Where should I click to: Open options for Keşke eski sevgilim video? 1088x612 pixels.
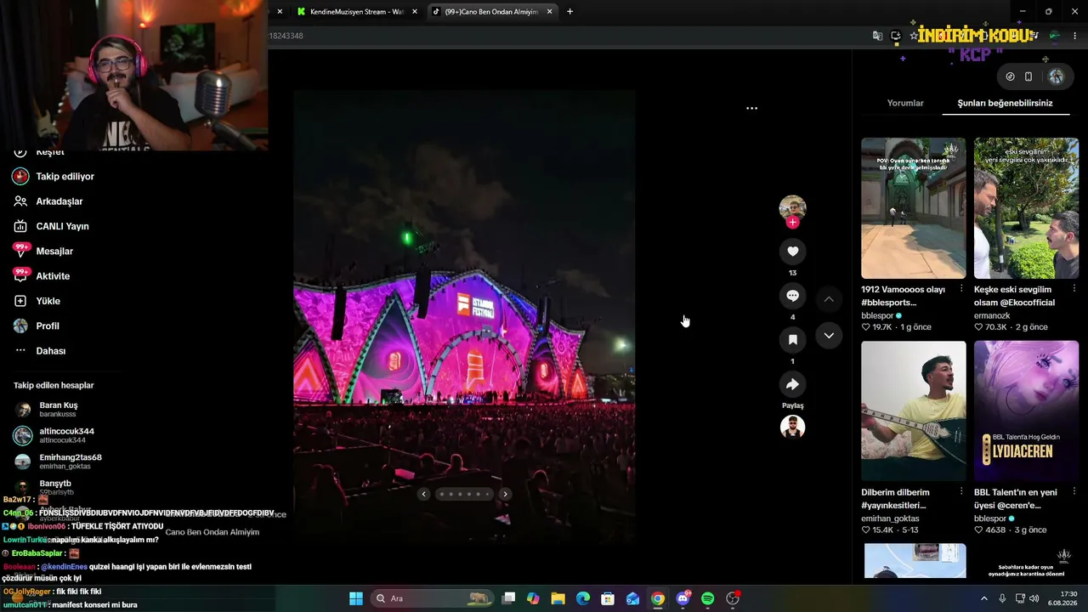pyautogui.click(x=1074, y=289)
